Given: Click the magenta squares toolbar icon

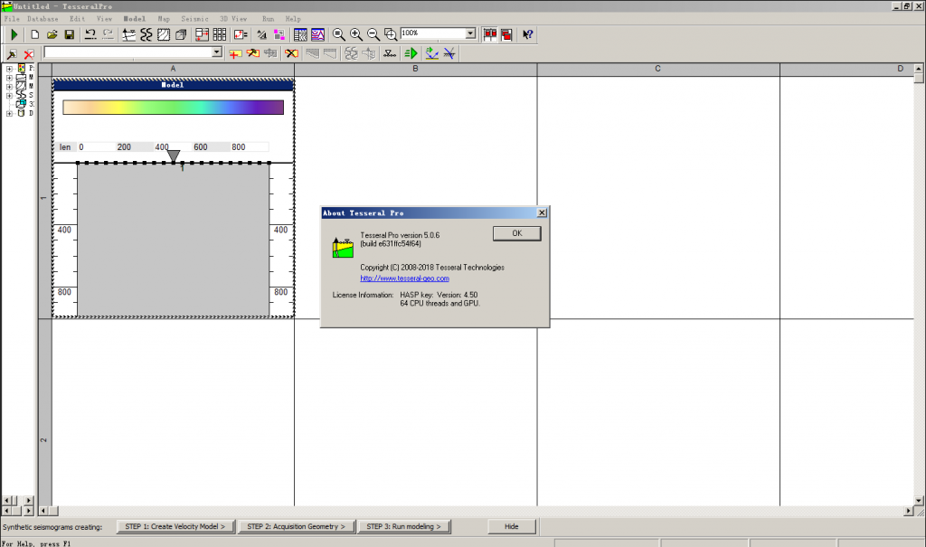Looking at the screenshot, I should (279, 35).
